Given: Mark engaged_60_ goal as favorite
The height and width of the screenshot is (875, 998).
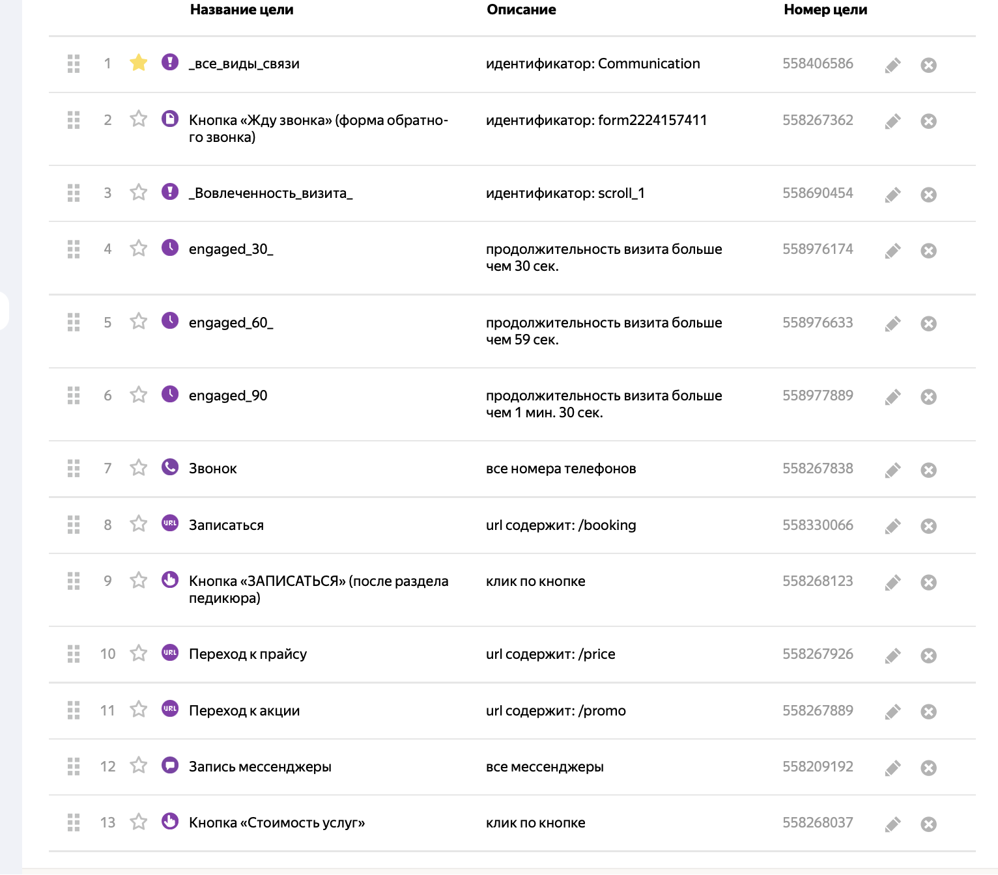Looking at the screenshot, I should tap(139, 322).
